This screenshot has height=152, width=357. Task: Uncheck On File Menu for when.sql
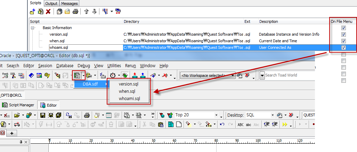click(x=343, y=41)
